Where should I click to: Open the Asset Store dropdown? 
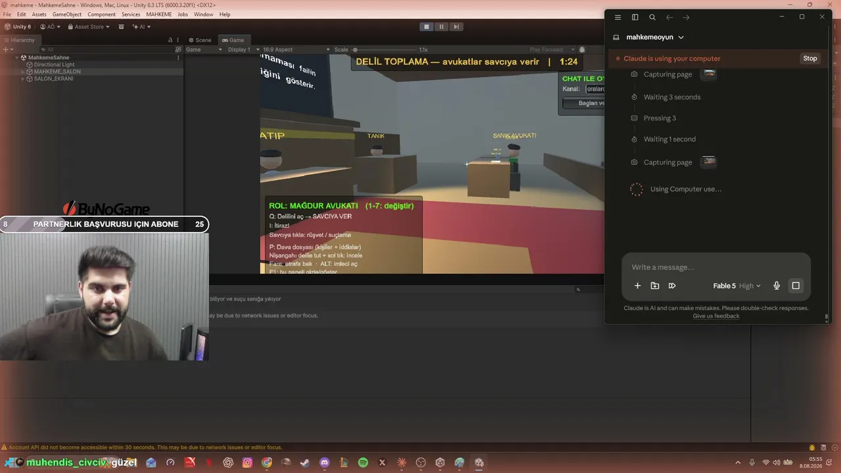[89, 27]
